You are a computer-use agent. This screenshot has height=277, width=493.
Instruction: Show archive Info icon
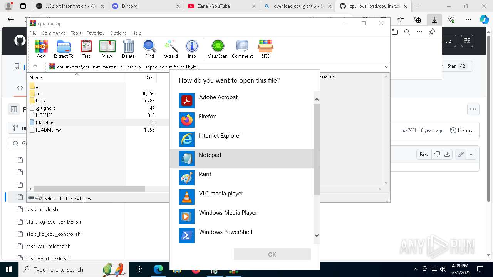point(192,49)
